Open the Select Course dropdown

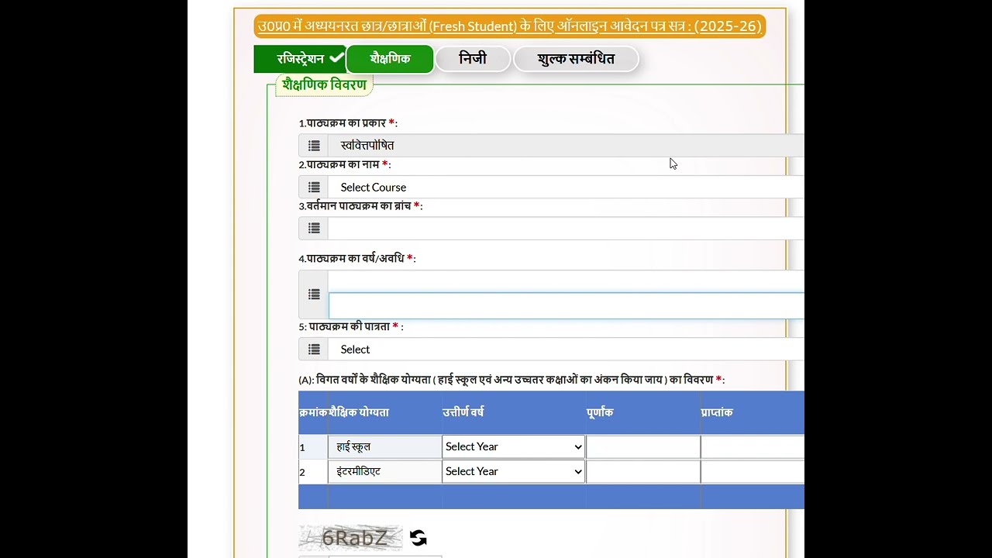[x=566, y=188]
